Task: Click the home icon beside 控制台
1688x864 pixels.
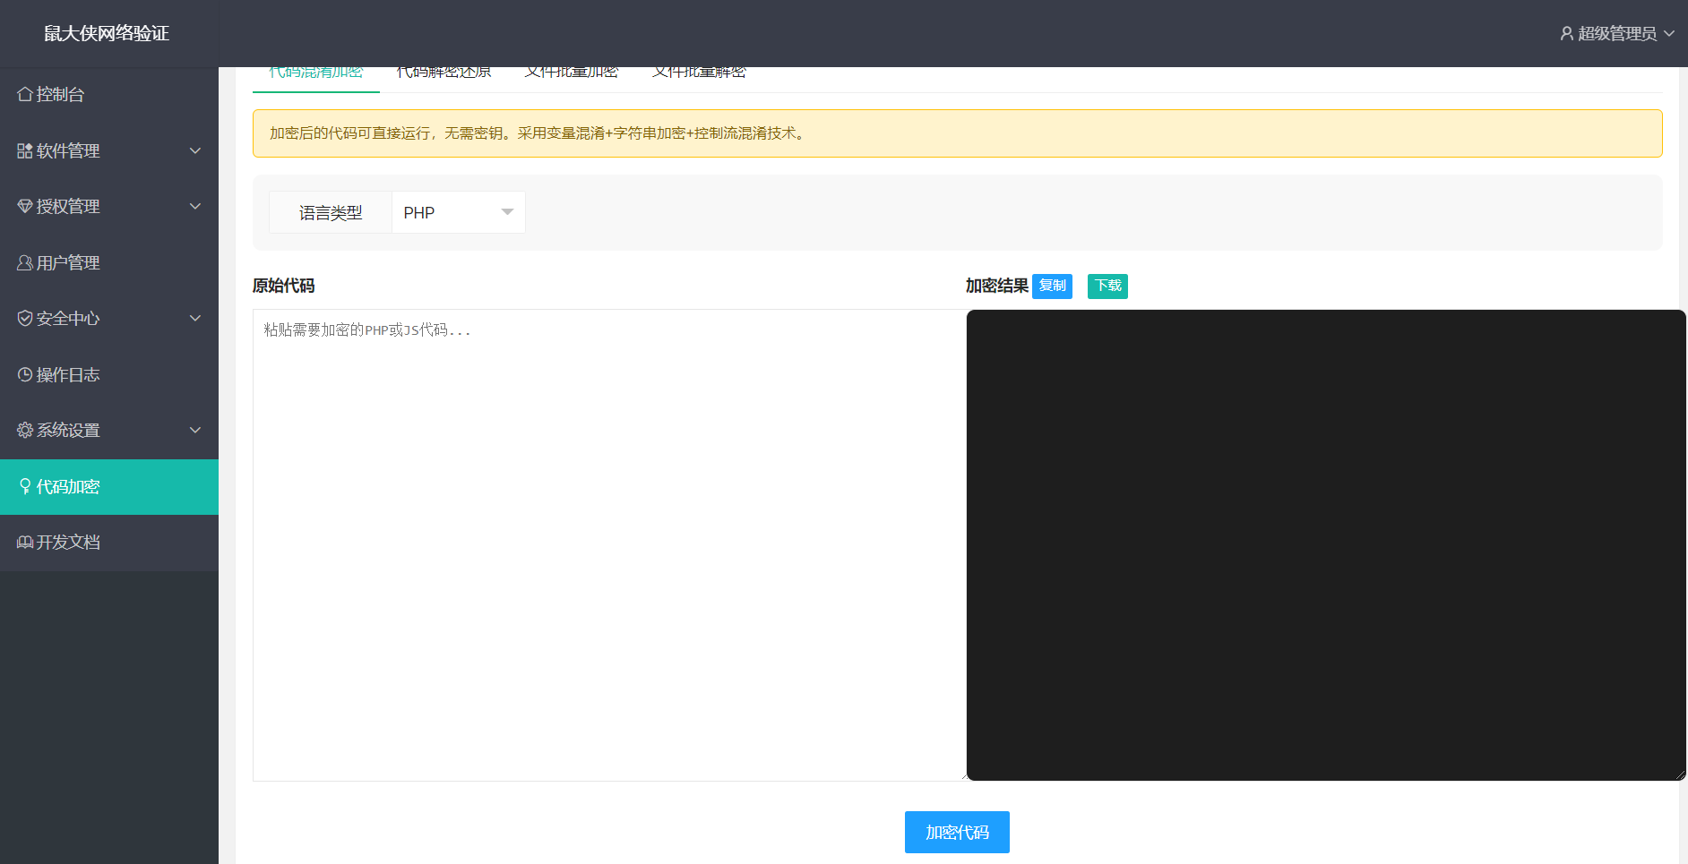Action: [25, 94]
